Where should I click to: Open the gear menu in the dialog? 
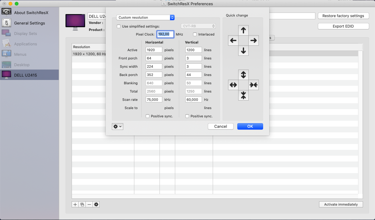pos(117,126)
